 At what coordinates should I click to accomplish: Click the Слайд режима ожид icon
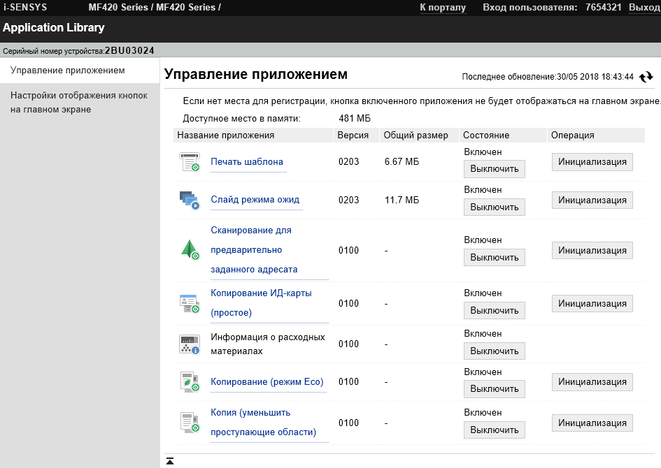190,200
